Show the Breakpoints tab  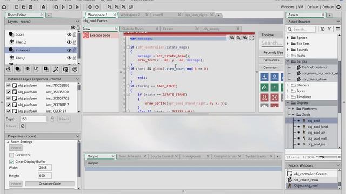click(x=191, y=156)
